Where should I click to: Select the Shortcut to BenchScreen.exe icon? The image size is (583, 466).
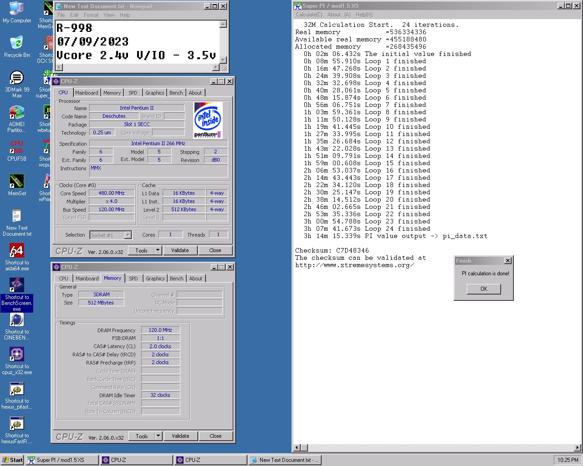(x=17, y=295)
